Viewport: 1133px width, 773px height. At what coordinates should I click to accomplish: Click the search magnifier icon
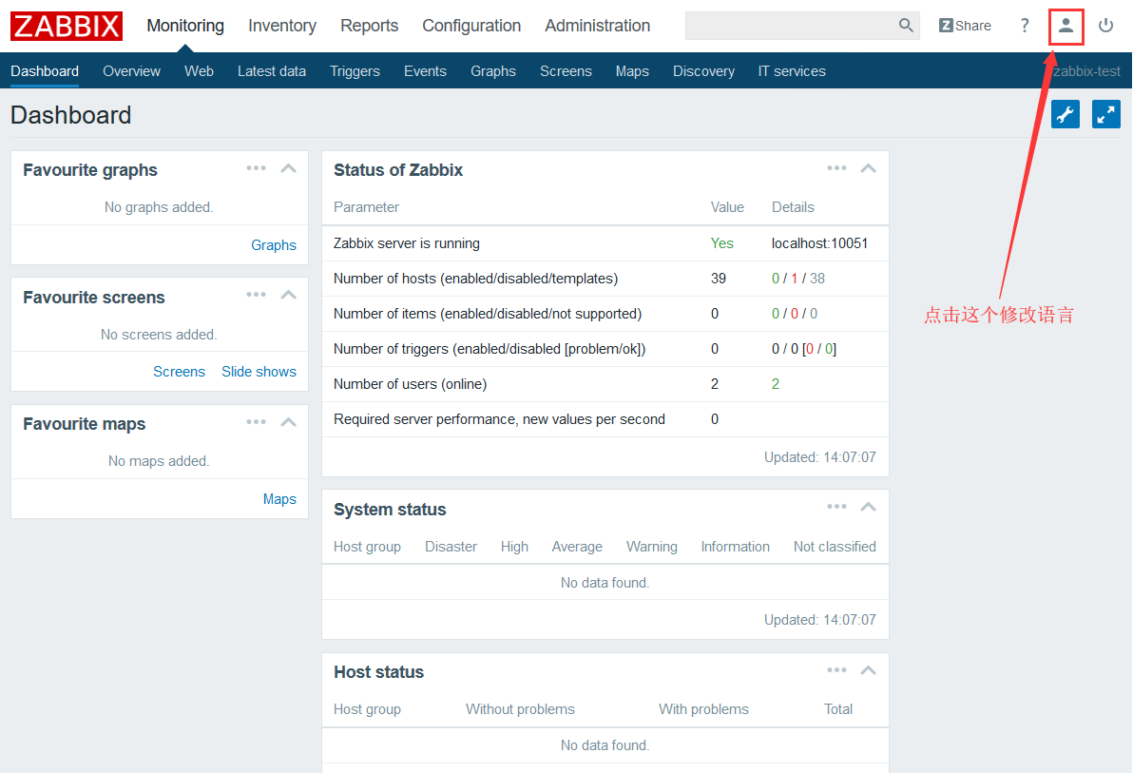tap(906, 26)
